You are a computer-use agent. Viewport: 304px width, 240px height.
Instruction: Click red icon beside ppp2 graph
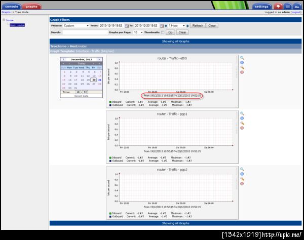coord(242,184)
